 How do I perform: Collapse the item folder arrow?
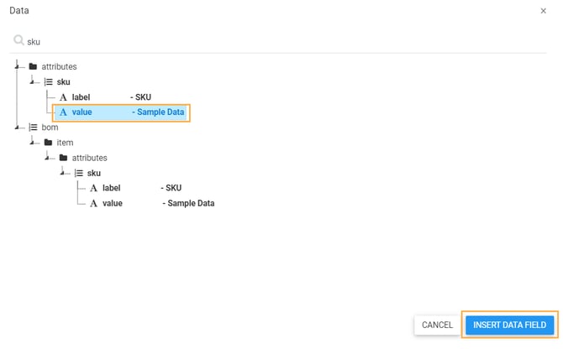click(33, 141)
